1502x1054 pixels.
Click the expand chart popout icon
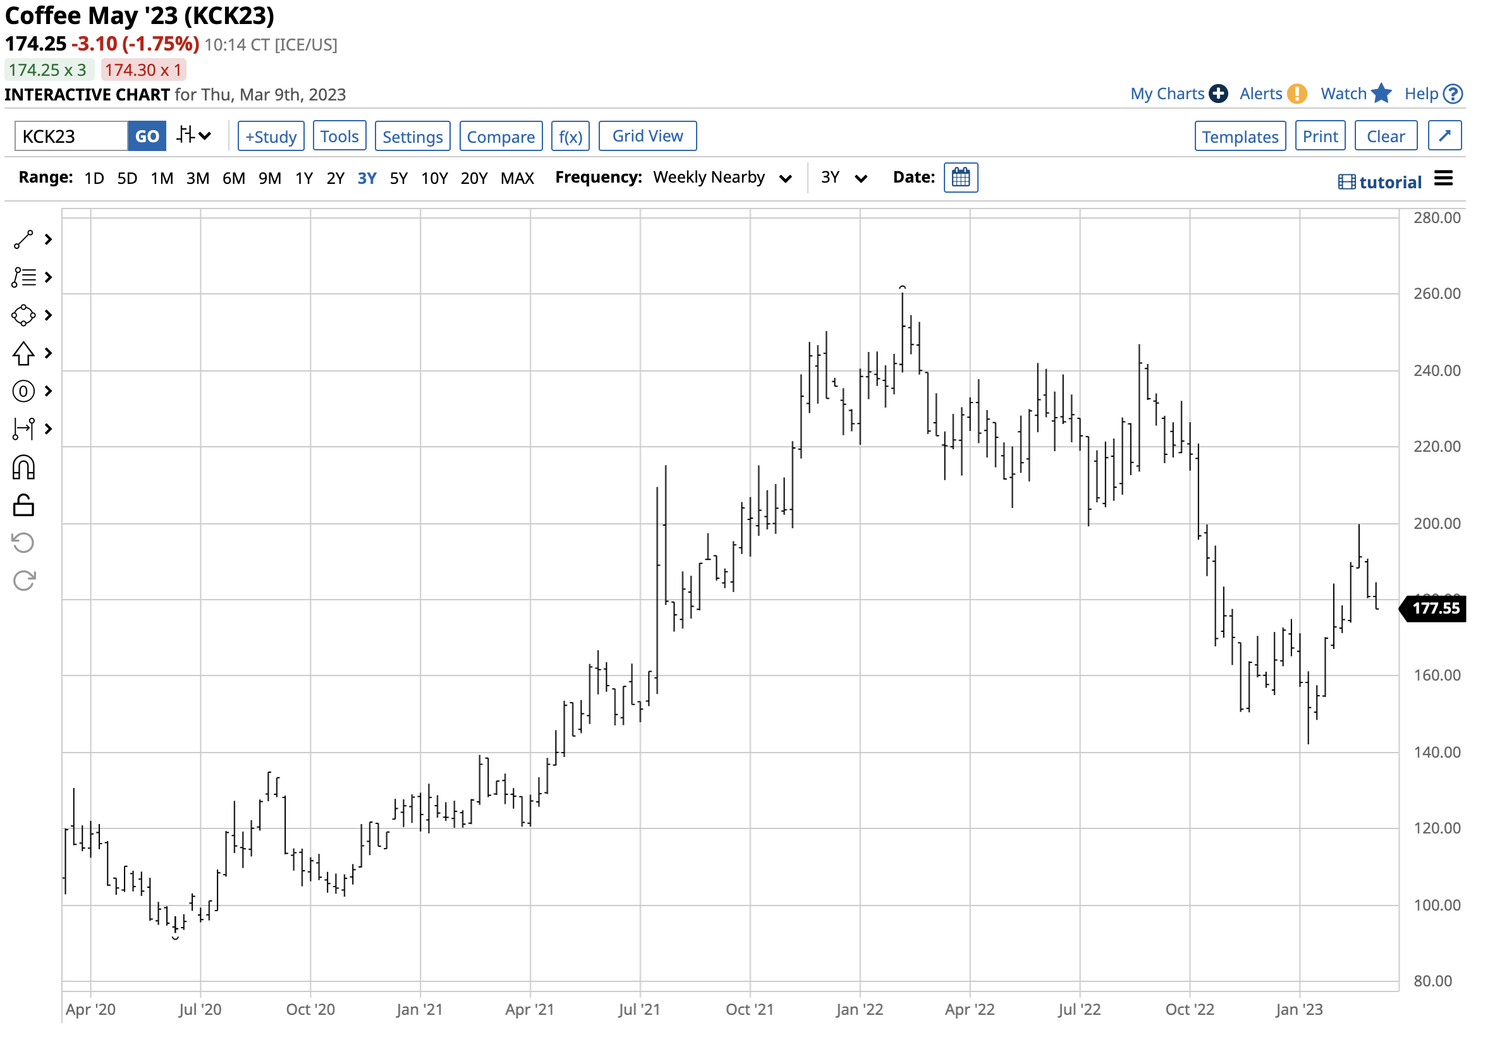pos(1444,136)
